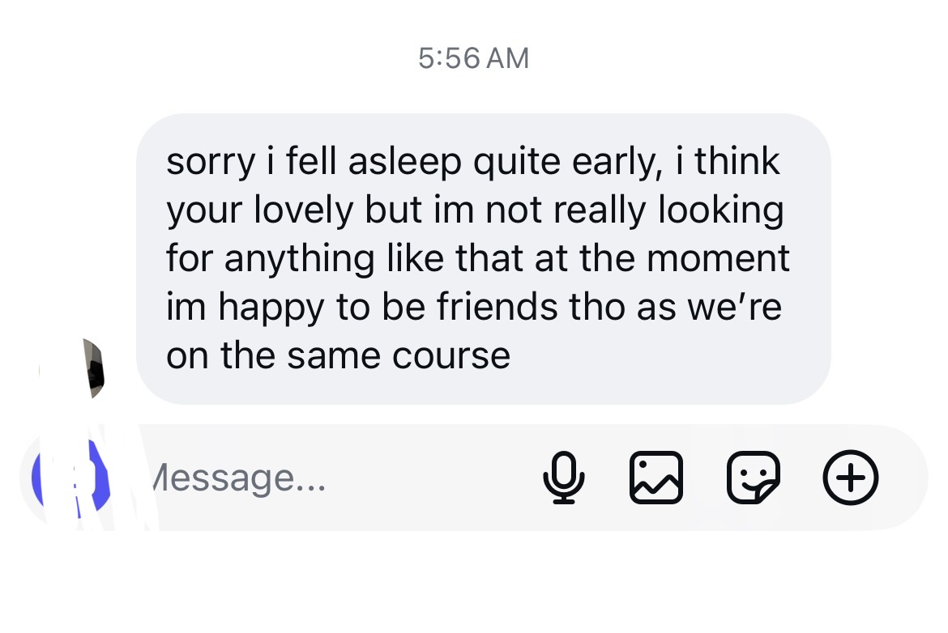Tap the circled plus more-options icon
The height and width of the screenshot is (633, 948).
tap(850, 478)
